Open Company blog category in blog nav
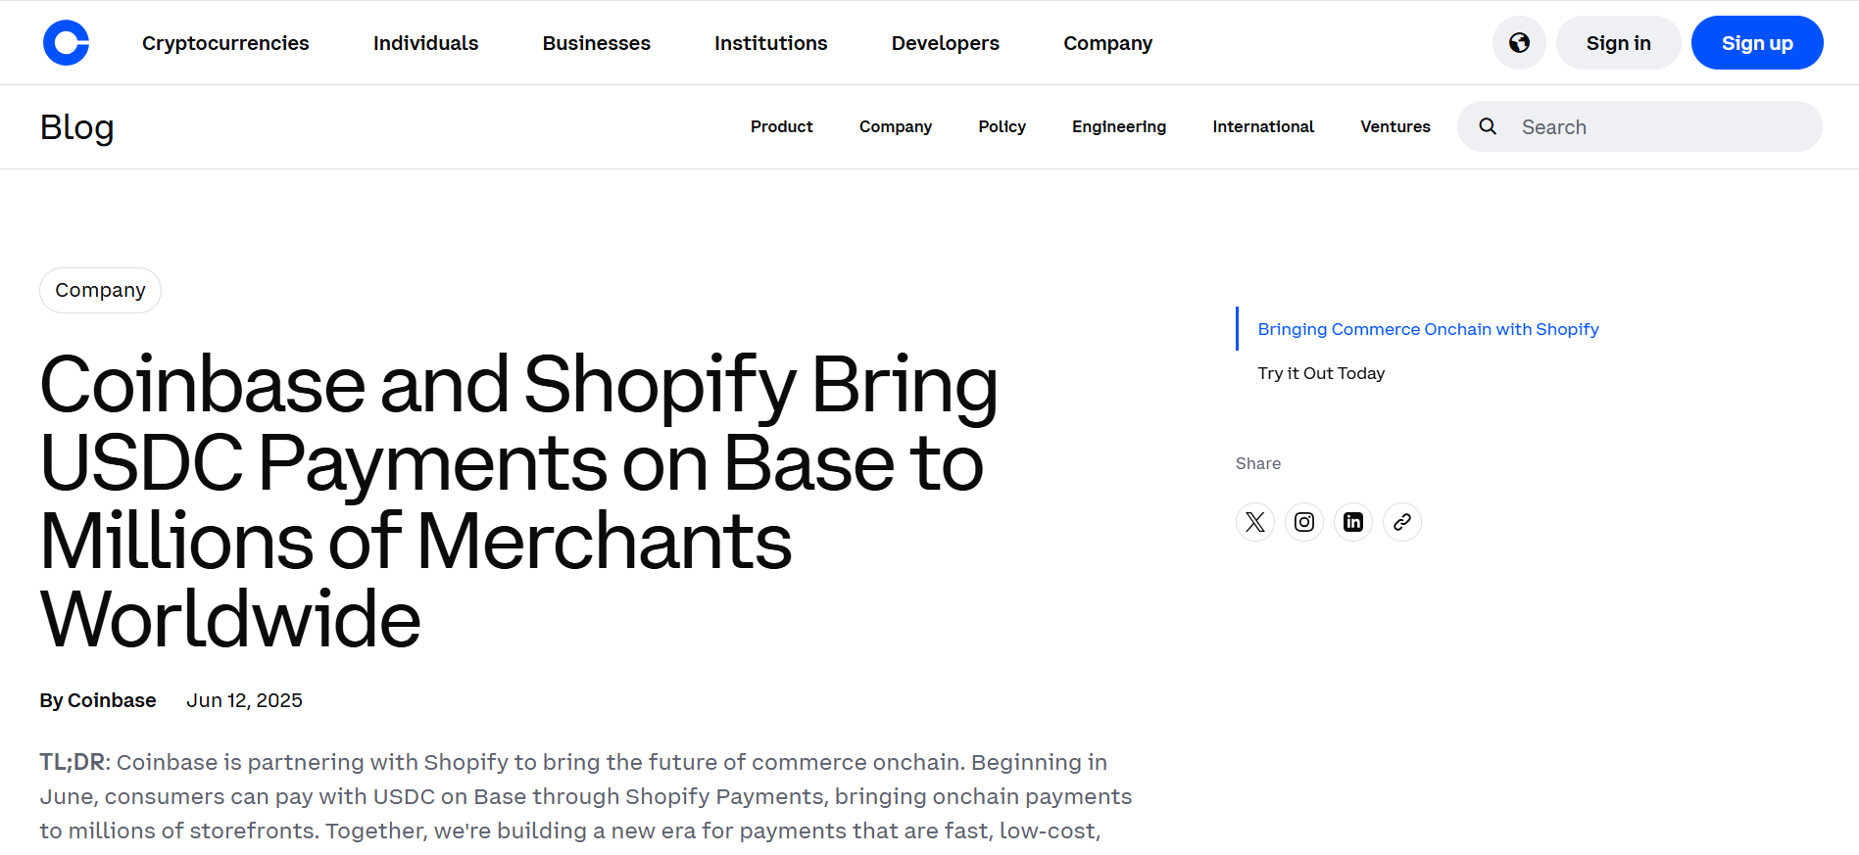The width and height of the screenshot is (1859, 855). [x=896, y=126]
